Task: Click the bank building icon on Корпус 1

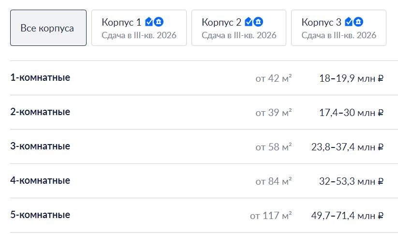Action: pyautogui.click(x=159, y=22)
